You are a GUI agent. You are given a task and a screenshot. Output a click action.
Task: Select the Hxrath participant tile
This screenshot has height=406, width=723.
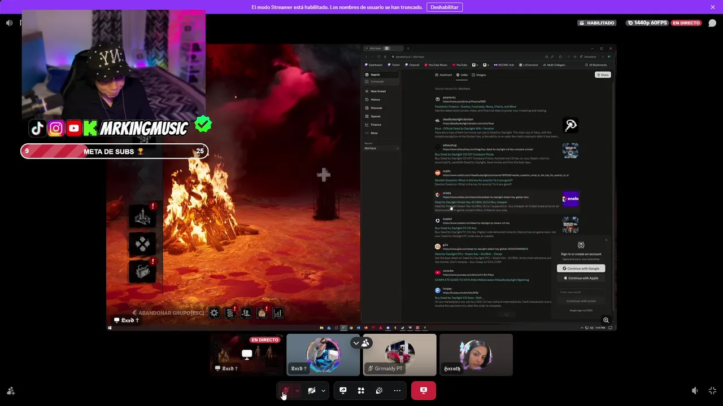[x=476, y=355]
